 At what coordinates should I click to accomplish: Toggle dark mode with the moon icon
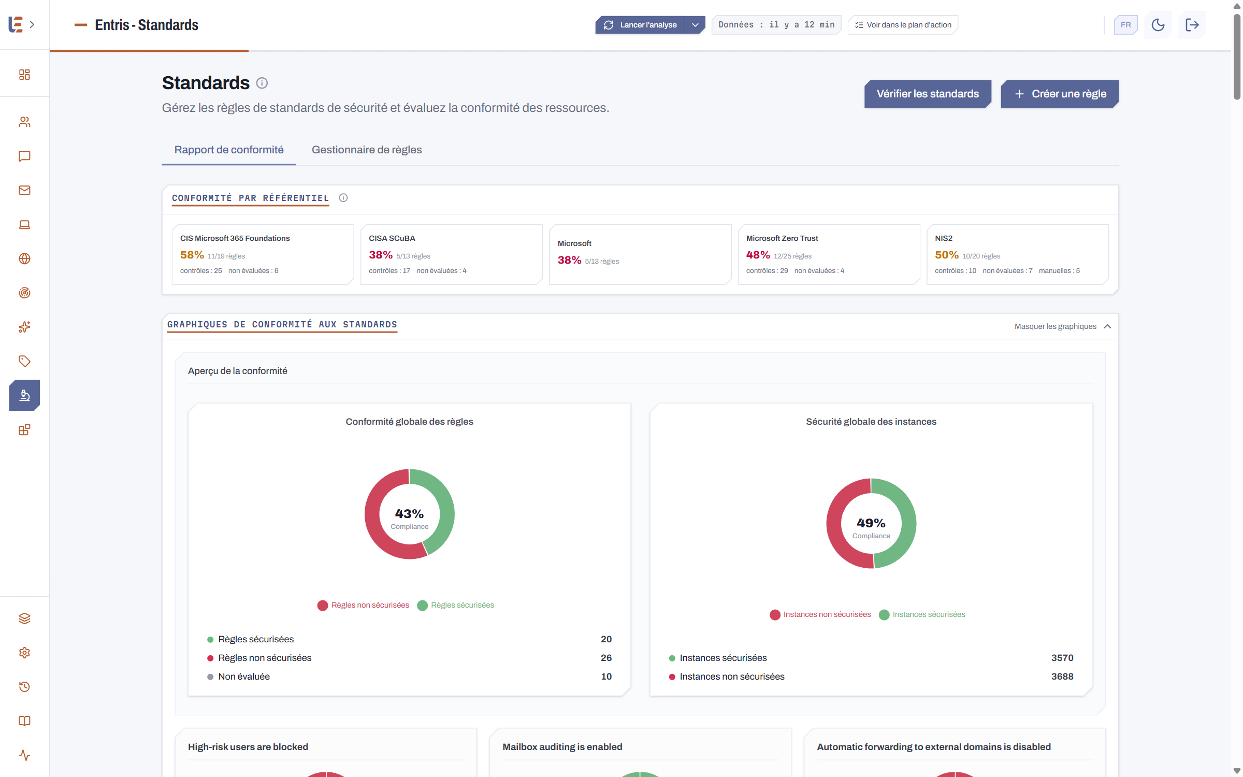coord(1158,25)
